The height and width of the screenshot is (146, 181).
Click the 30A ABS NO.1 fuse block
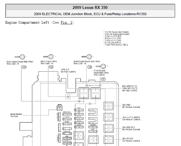108,128
